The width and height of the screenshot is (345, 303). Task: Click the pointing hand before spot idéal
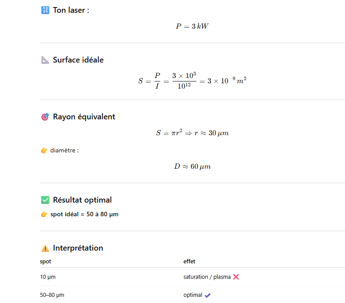[x=44, y=214]
